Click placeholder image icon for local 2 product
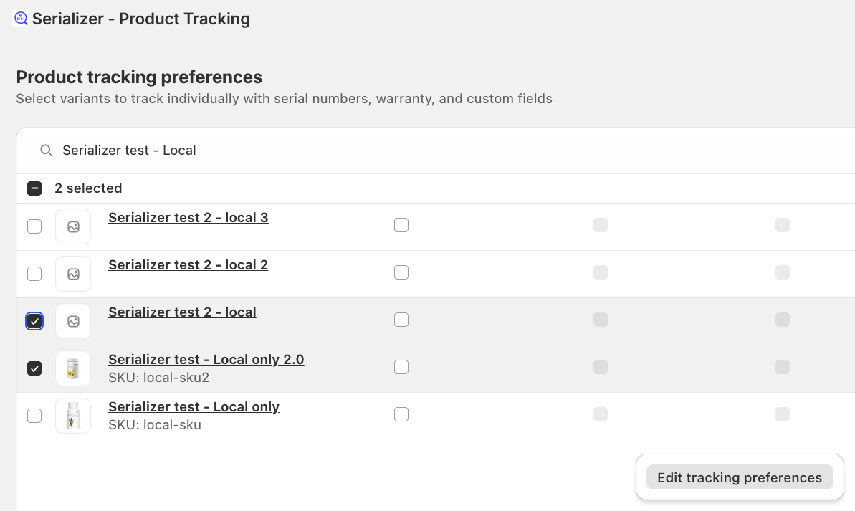The height and width of the screenshot is (511, 855). point(73,274)
